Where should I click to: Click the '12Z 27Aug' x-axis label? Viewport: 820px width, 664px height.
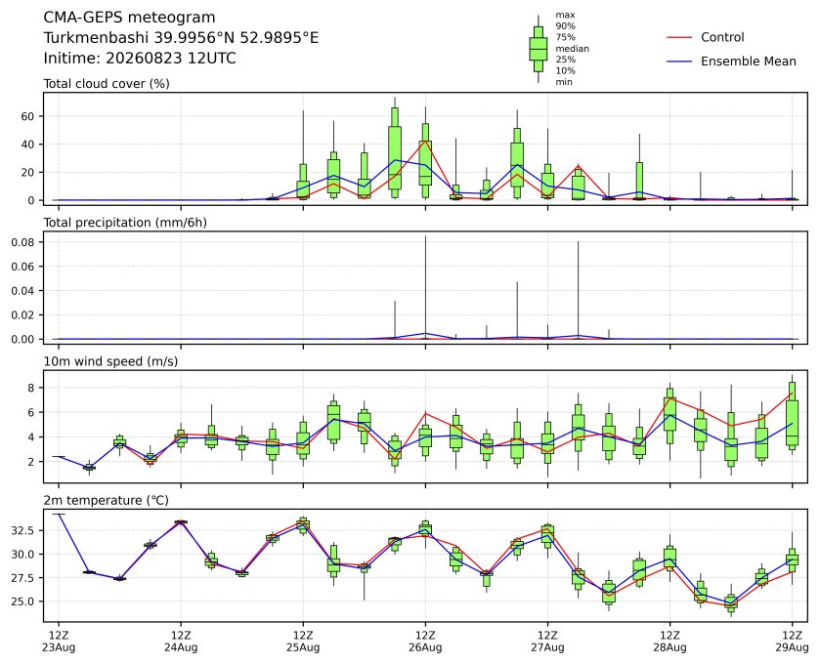point(547,642)
